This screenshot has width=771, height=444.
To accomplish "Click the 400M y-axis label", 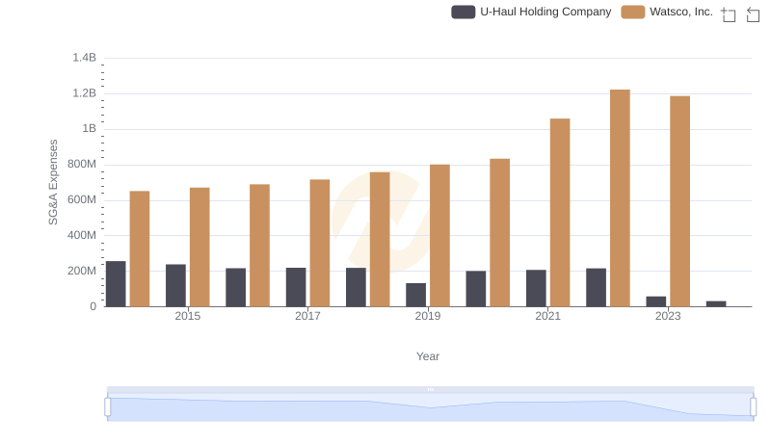I will coord(82,235).
